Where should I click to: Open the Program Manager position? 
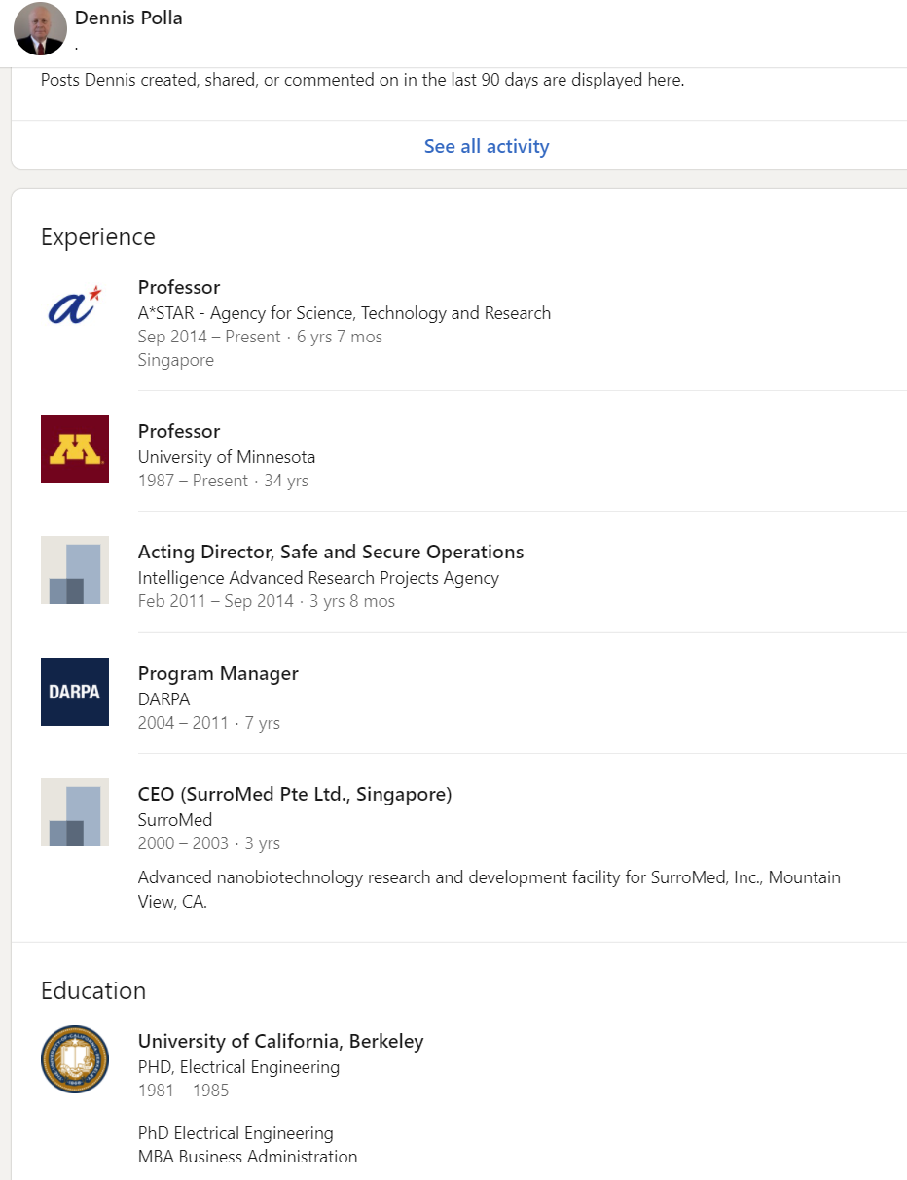[x=218, y=673]
